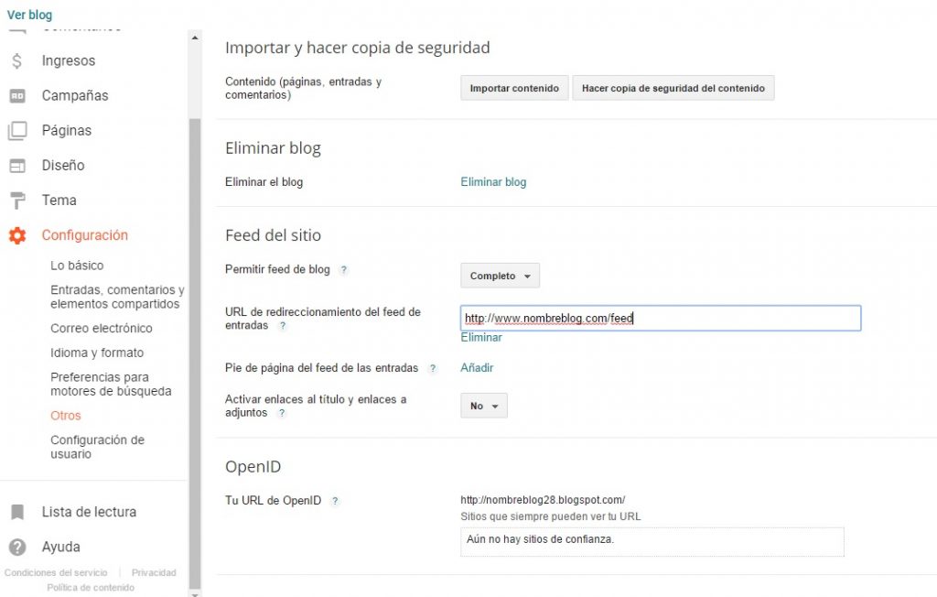Click the feed redirect URL input field
This screenshot has width=937, height=597.
[x=660, y=318]
